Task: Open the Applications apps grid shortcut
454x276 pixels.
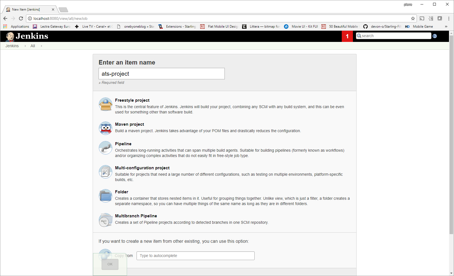Action: [16, 27]
